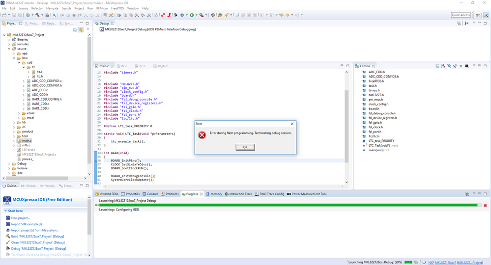Expand the ecual folder
The height and width of the screenshot is (265, 491).
click(19, 113)
